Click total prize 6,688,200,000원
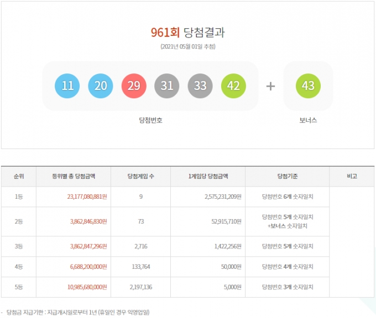Screen dimensions: 376x318 click(x=88, y=267)
